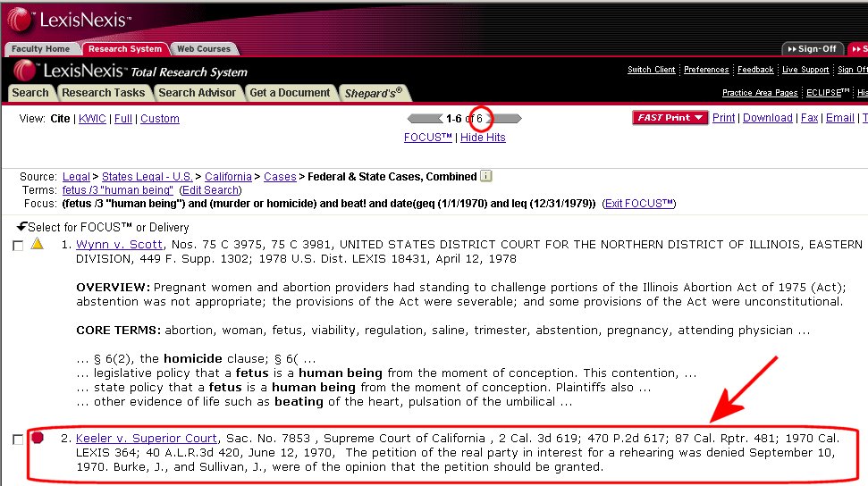Click the LexisNexis globe logo at top
Image resolution: width=868 pixels, height=486 pixels.
tap(20, 20)
